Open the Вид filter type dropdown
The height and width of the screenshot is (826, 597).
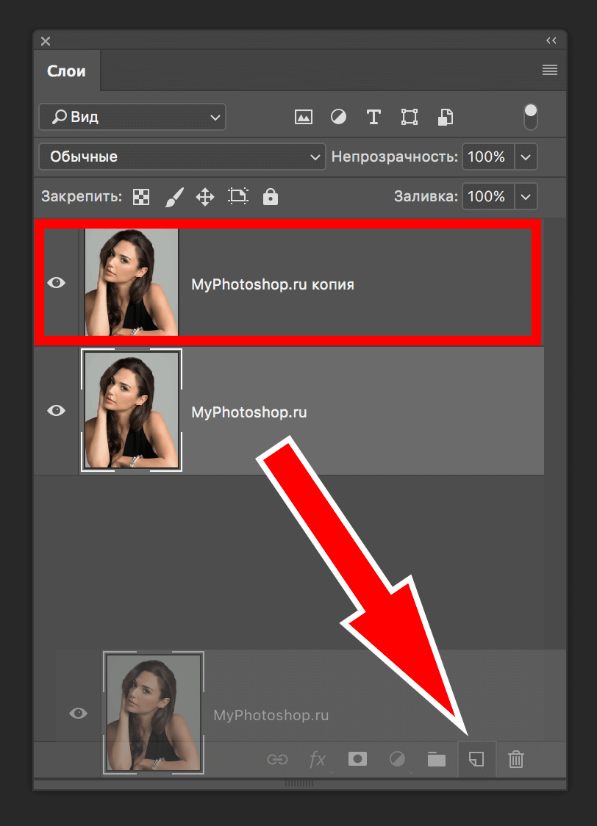click(132, 117)
